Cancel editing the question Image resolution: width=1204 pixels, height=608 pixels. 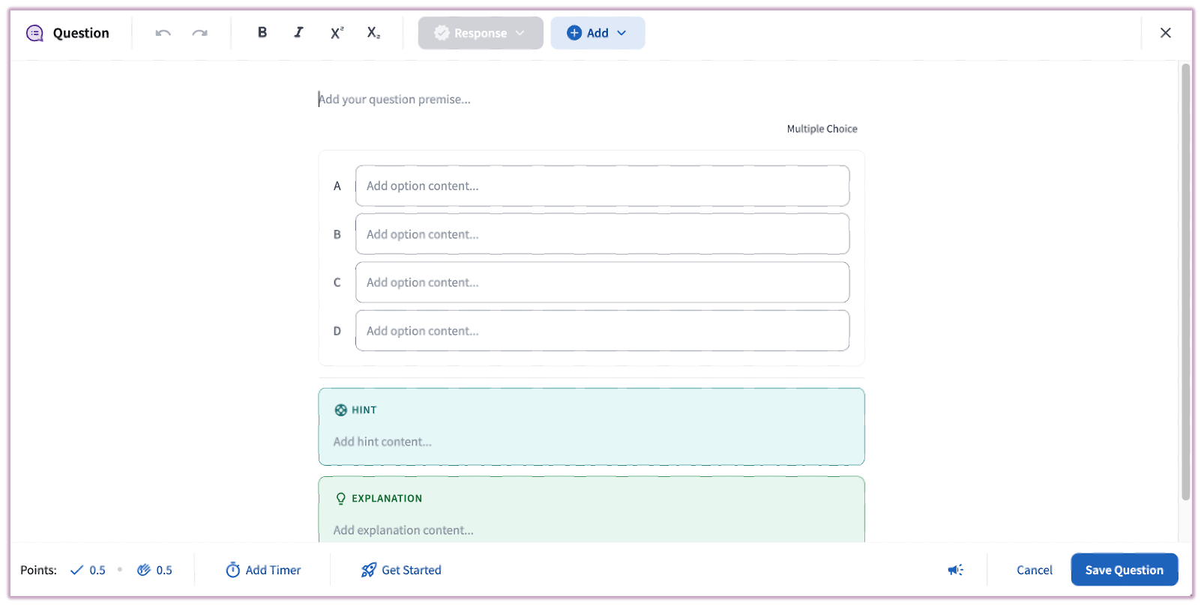pos(1034,570)
